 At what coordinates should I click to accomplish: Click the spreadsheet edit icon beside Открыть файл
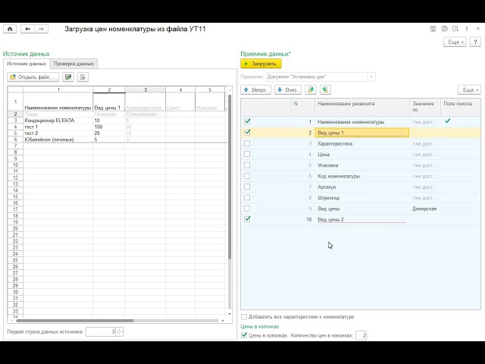68,77
